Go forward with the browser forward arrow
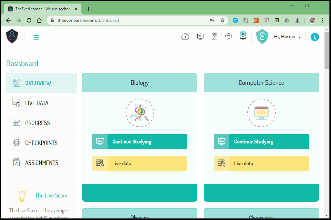 pos(19,20)
